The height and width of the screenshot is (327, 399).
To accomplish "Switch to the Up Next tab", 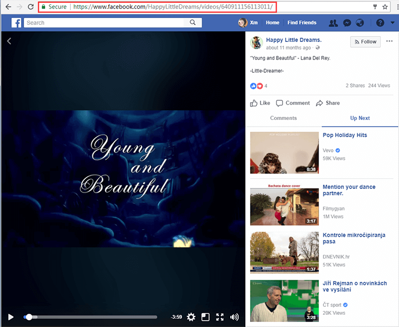I will coord(360,118).
